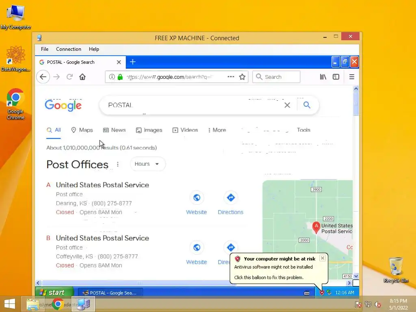
Task: Click the Firefox forward arrow
Action: [56, 77]
